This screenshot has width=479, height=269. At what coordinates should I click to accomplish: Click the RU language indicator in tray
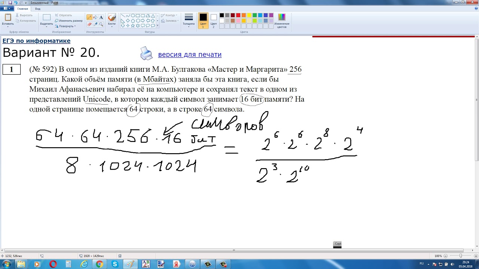[x=421, y=263]
